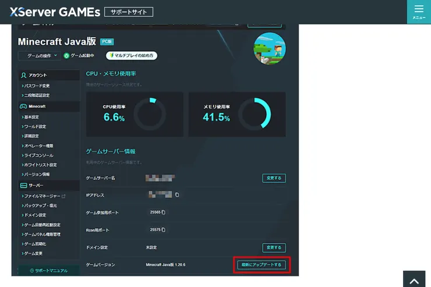Open 詳細設定 in the sidebar

tap(30, 136)
